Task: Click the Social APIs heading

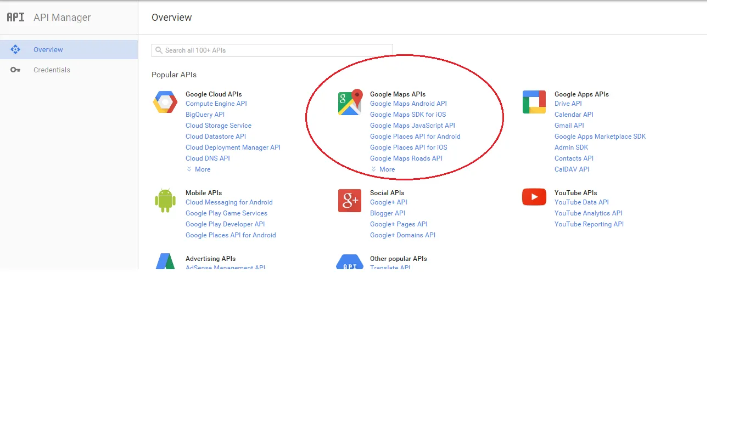Action: [x=387, y=193]
